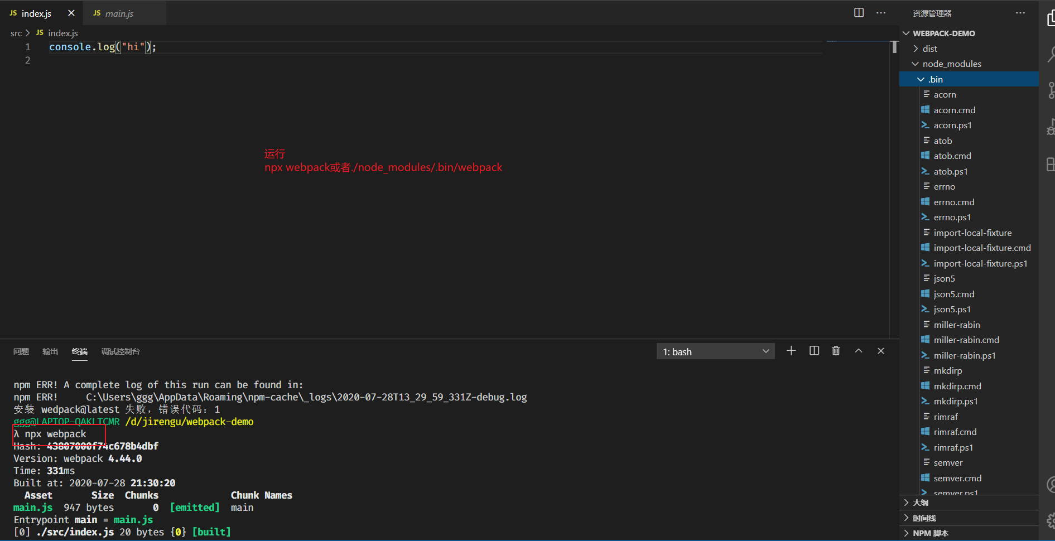Open Extensions view in activity bar

[x=1051, y=164]
